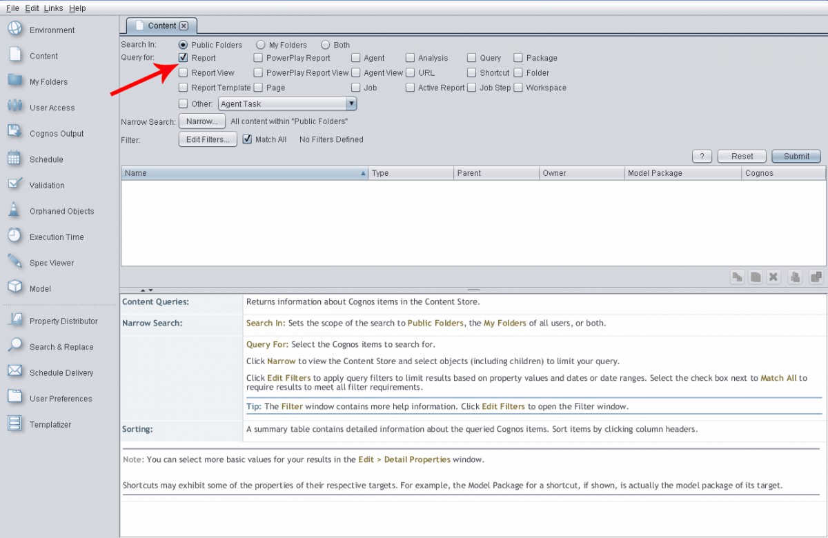Enable the Agent checkbox
The width and height of the screenshot is (828, 538).
pos(355,58)
